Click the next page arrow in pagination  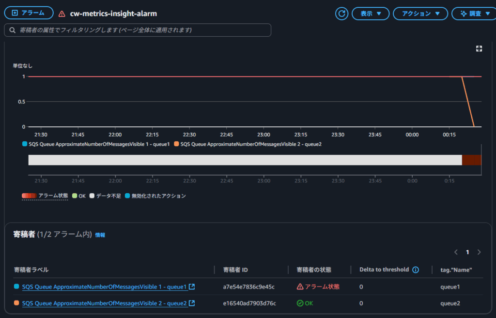coord(479,252)
